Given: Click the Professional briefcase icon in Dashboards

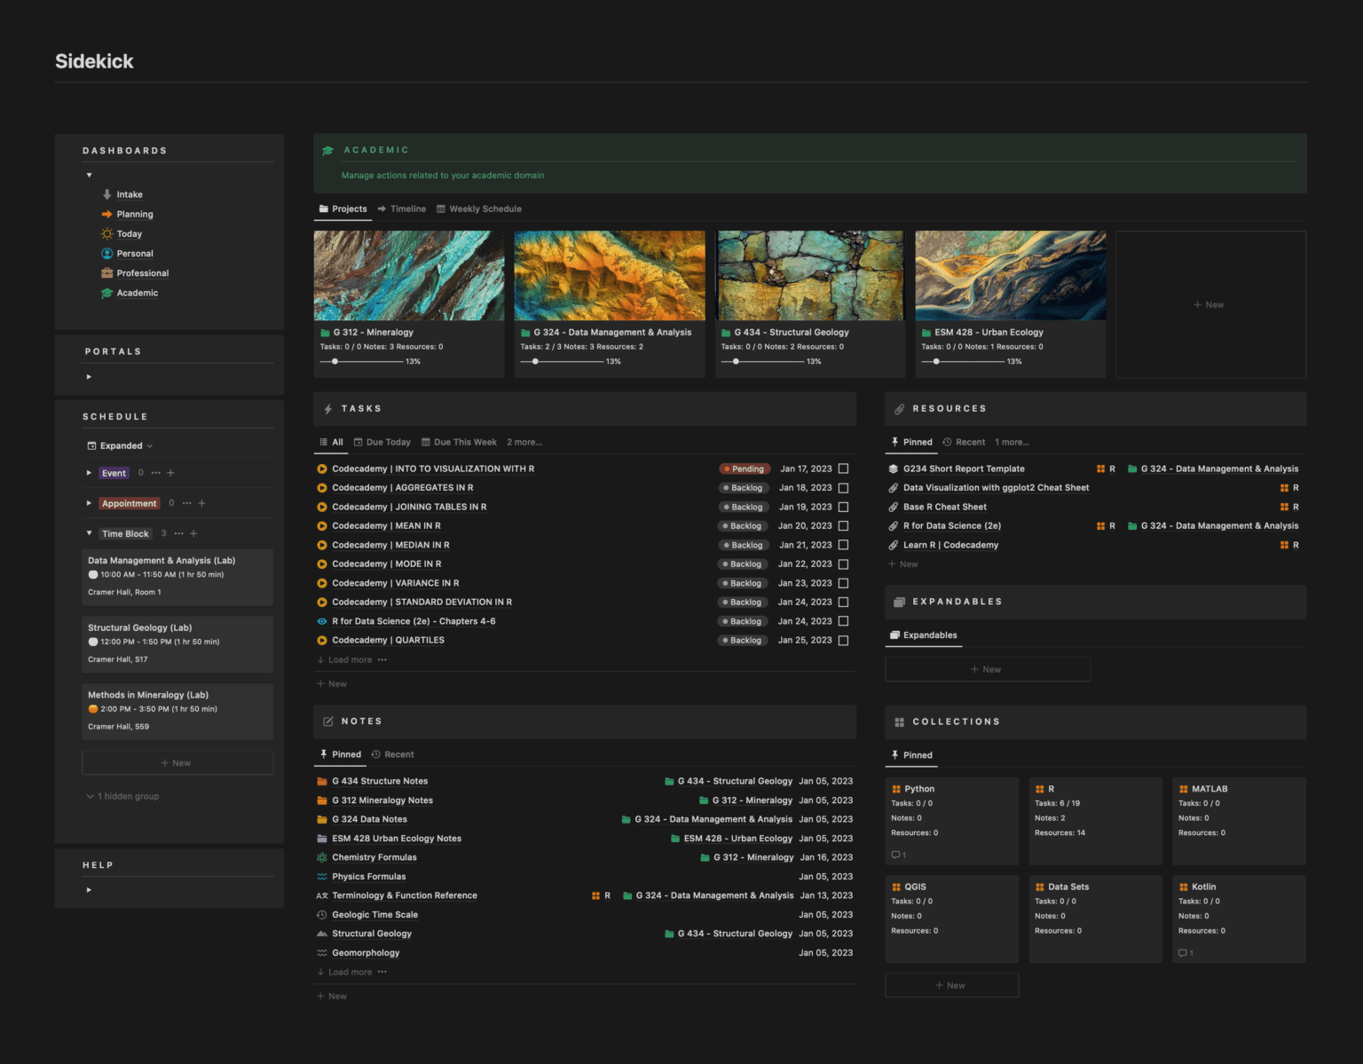Looking at the screenshot, I should coord(106,273).
